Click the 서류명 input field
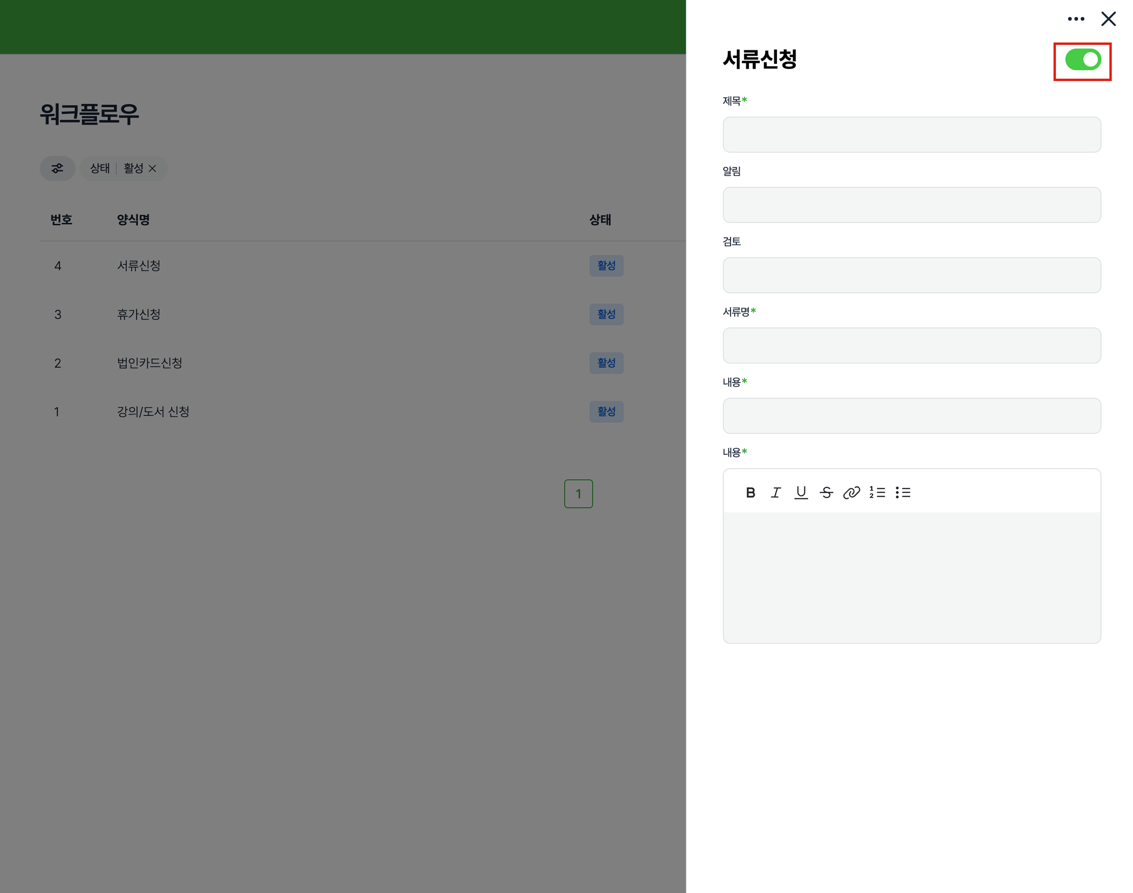 pyautogui.click(x=911, y=345)
